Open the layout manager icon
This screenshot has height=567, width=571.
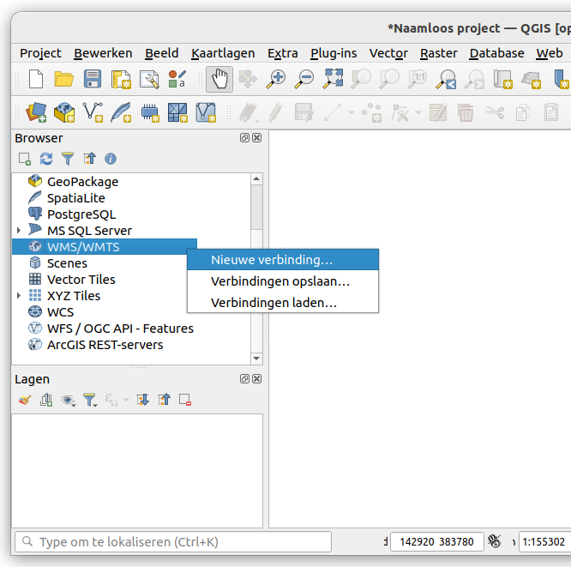(x=149, y=80)
